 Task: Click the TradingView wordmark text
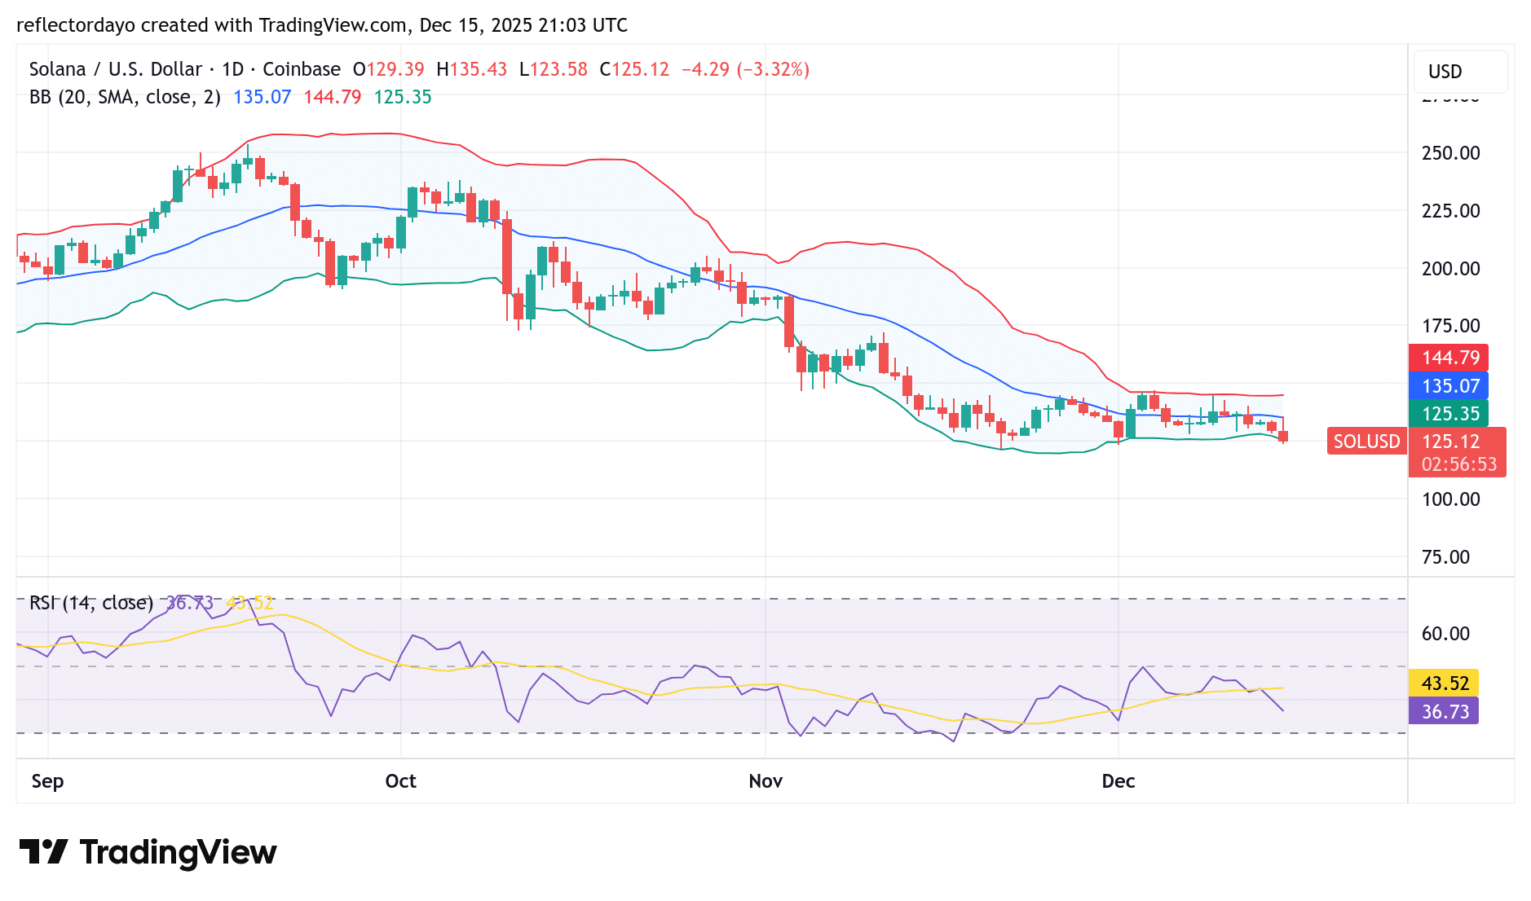pos(178,853)
